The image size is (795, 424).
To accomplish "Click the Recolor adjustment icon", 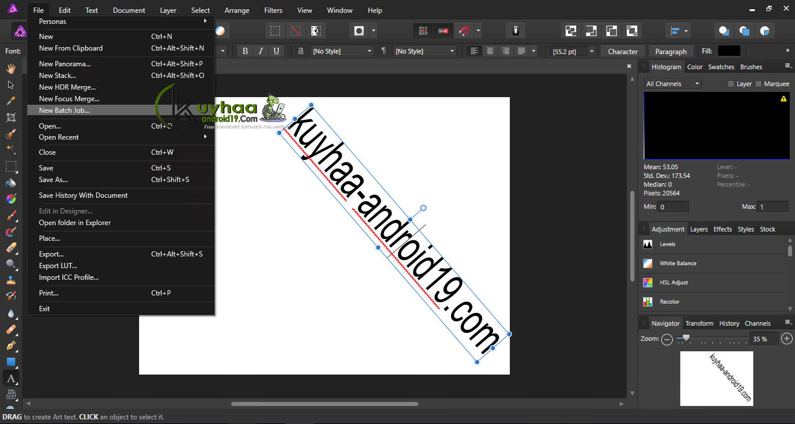I will 648,302.
